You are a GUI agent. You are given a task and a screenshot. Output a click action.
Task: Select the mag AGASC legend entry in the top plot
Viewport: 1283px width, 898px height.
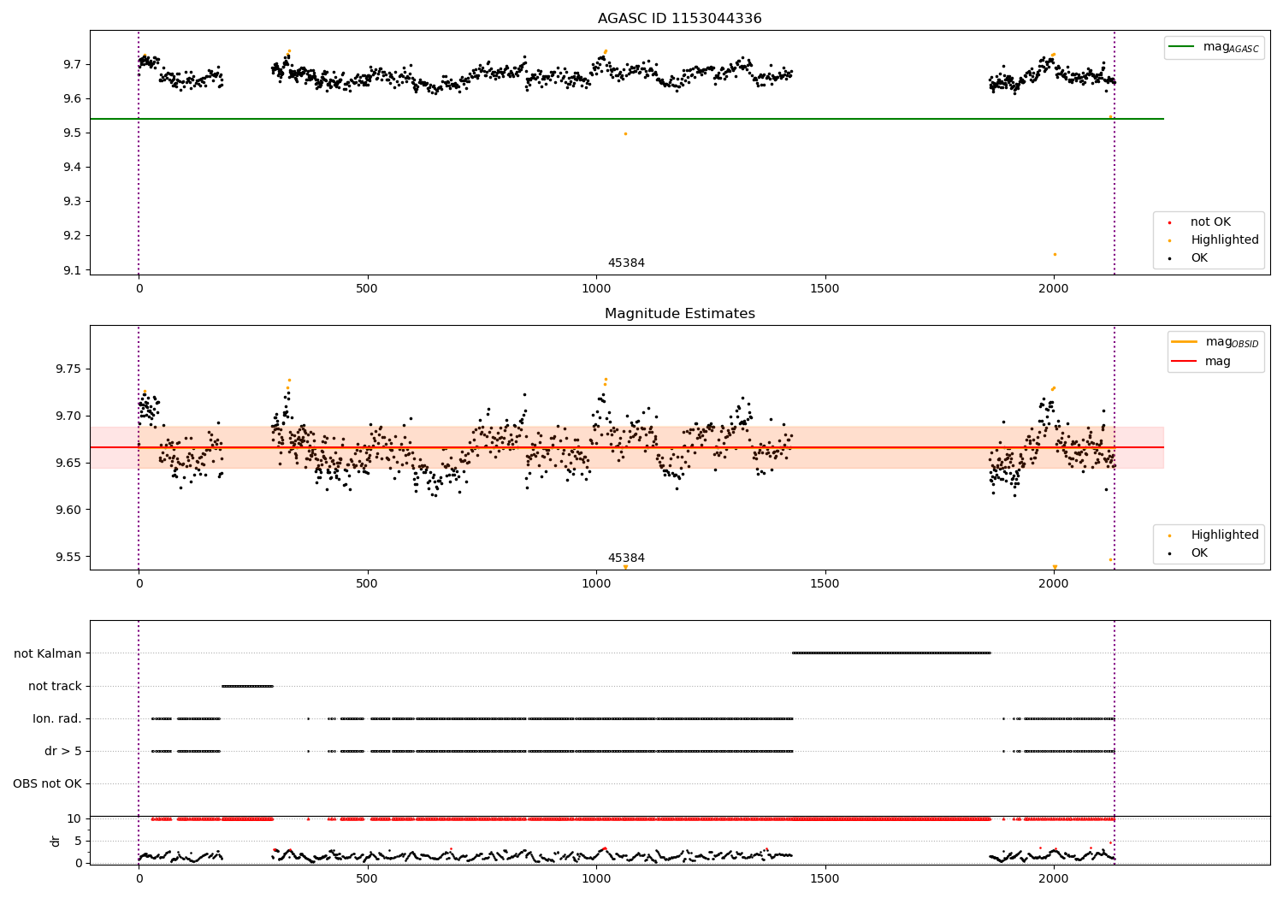coord(1214,47)
